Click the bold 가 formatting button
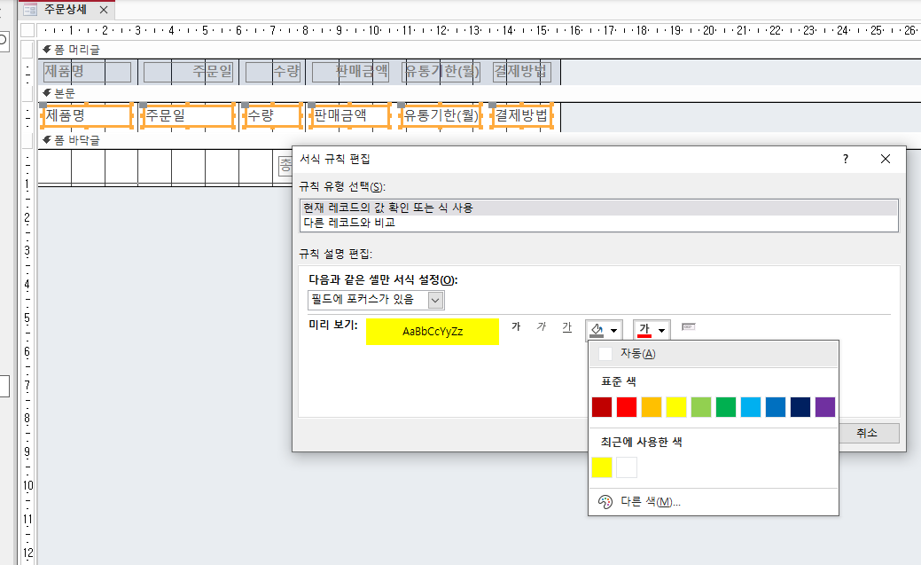The height and width of the screenshot is (565, 921). (516, 328)
